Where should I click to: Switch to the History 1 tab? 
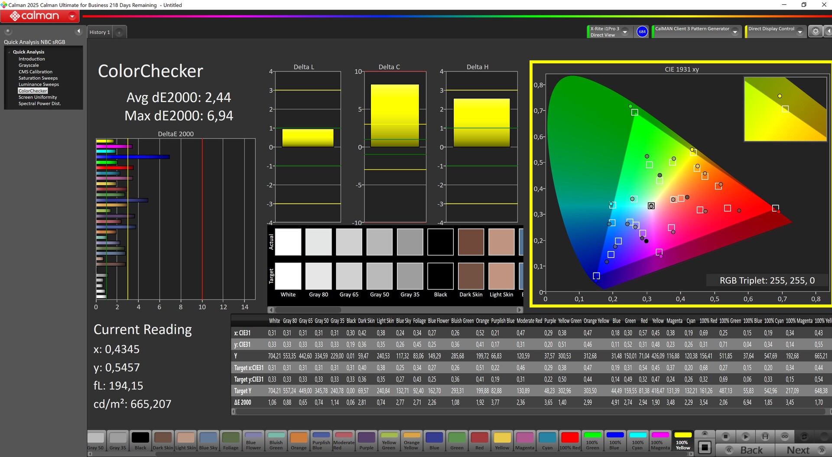click(100, 33)
